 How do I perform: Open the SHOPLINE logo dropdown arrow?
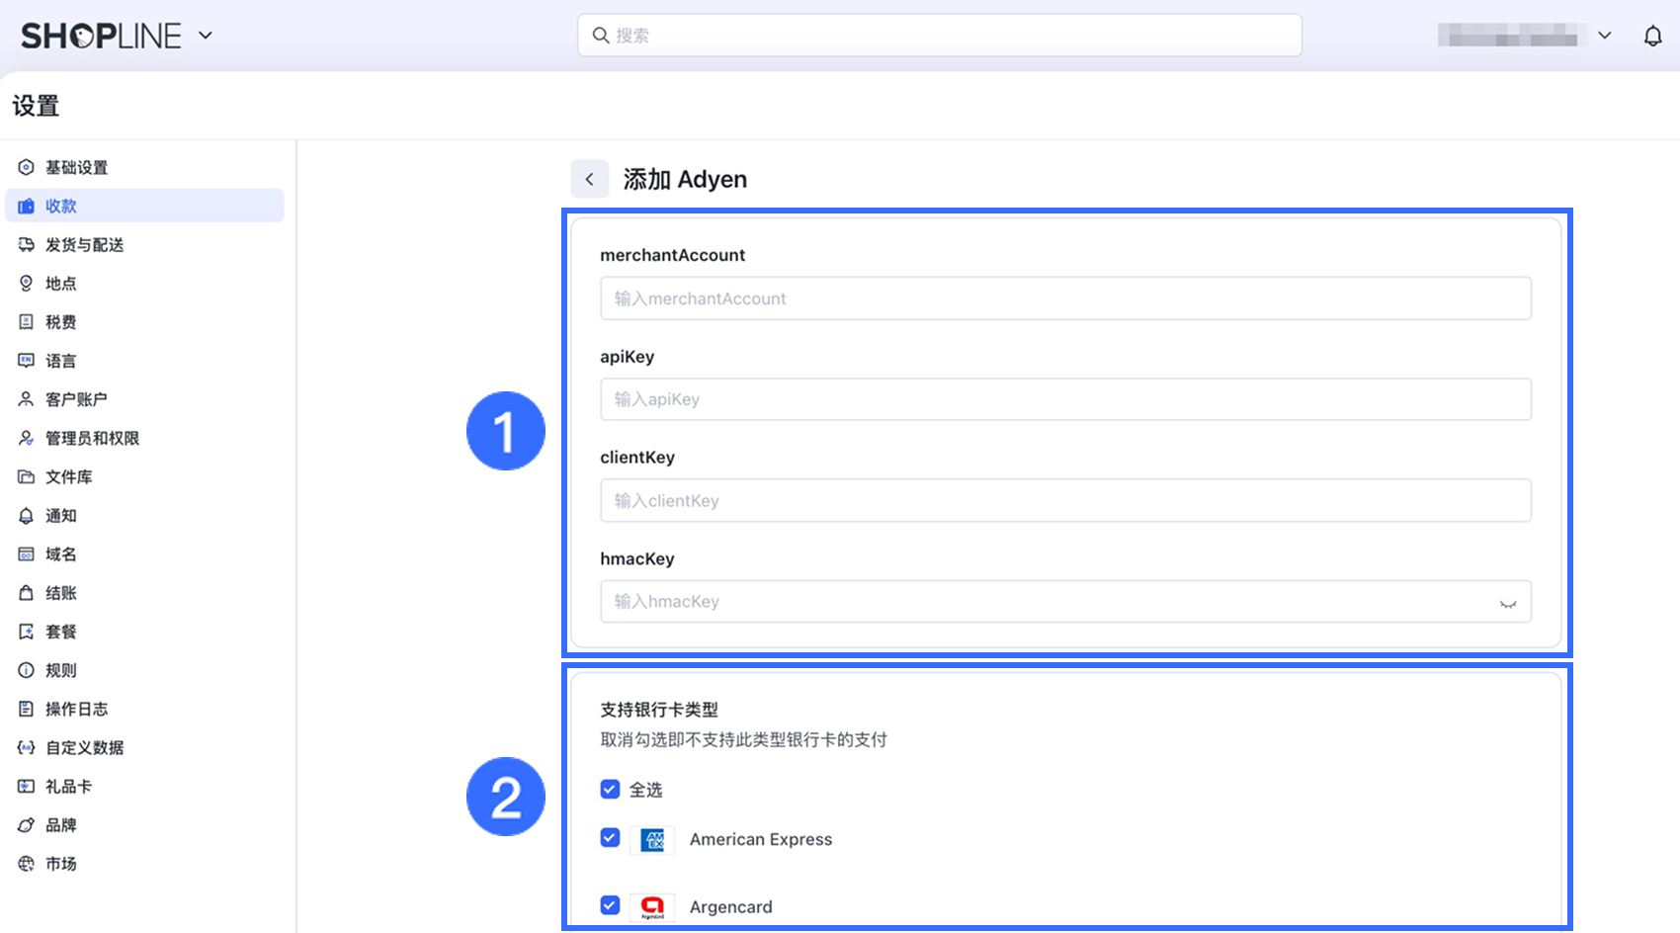click(206, 36)
